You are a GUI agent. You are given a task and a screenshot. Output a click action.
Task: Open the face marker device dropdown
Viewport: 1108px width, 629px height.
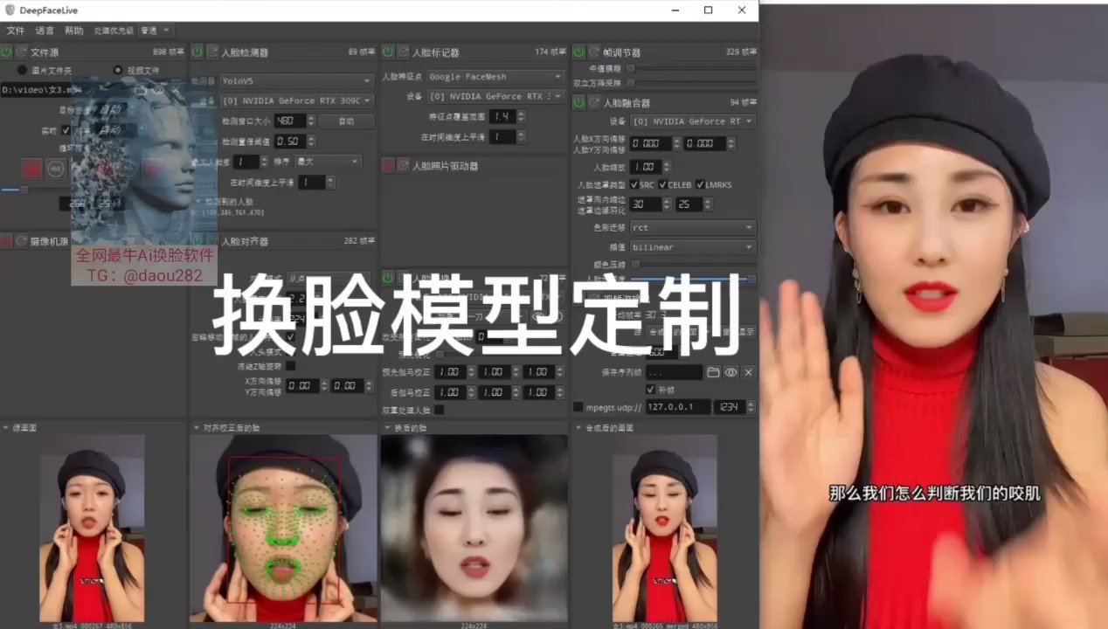click(495, 97)
